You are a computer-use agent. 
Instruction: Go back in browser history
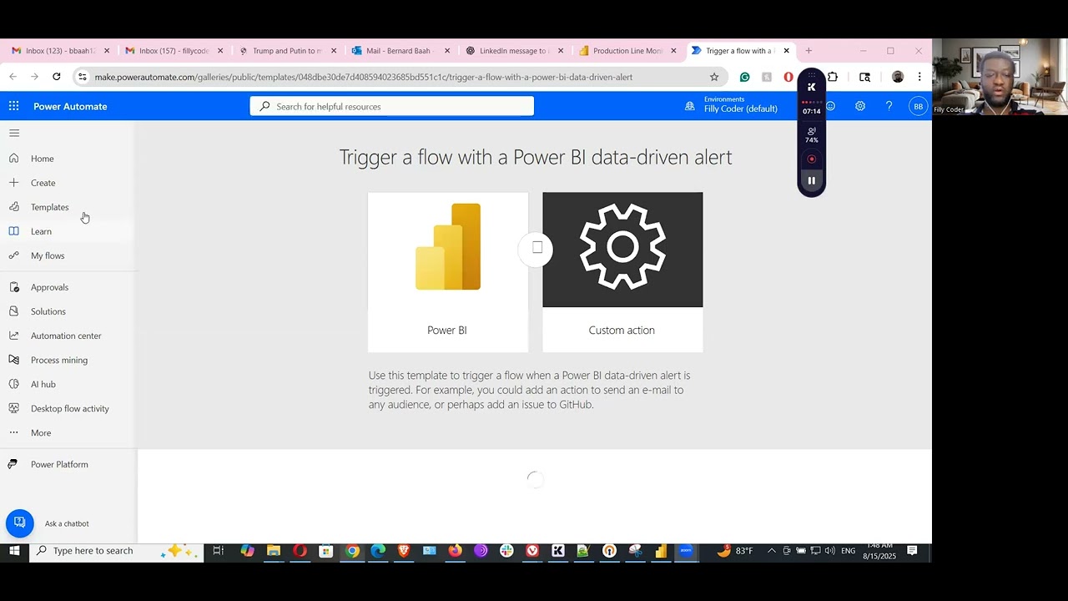(x=13, y=77)
